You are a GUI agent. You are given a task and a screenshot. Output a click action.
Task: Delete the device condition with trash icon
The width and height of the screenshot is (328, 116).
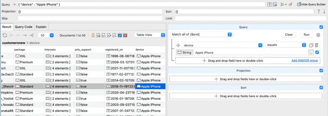point(317,45)
